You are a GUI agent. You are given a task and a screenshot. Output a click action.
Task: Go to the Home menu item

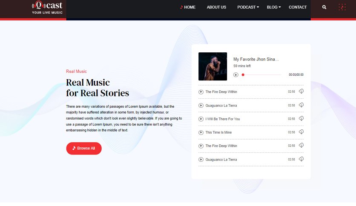[x=188, y=7]
